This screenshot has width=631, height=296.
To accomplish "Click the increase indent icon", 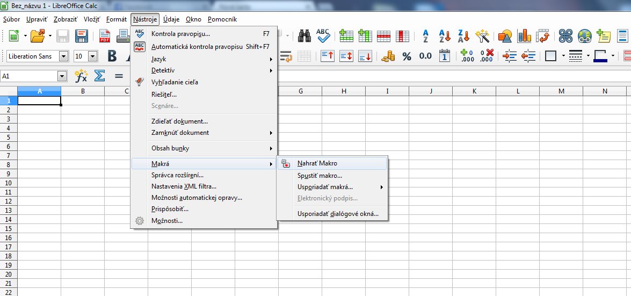I will click(x=510, y=56).
